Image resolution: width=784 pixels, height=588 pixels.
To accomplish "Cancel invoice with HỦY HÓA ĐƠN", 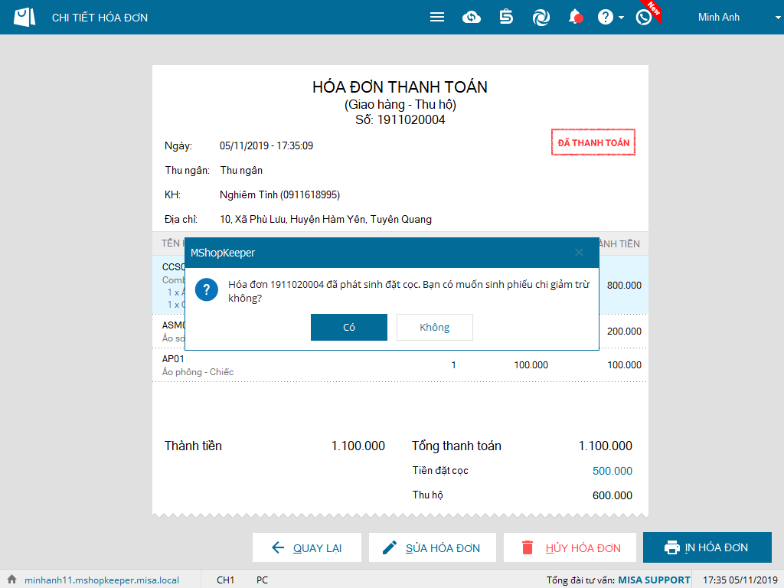I will 570,547.
